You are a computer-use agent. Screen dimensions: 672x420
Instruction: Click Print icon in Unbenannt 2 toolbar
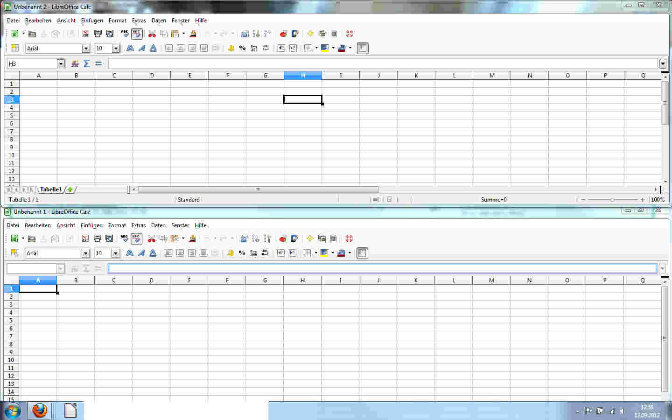(x=98, y=34)
